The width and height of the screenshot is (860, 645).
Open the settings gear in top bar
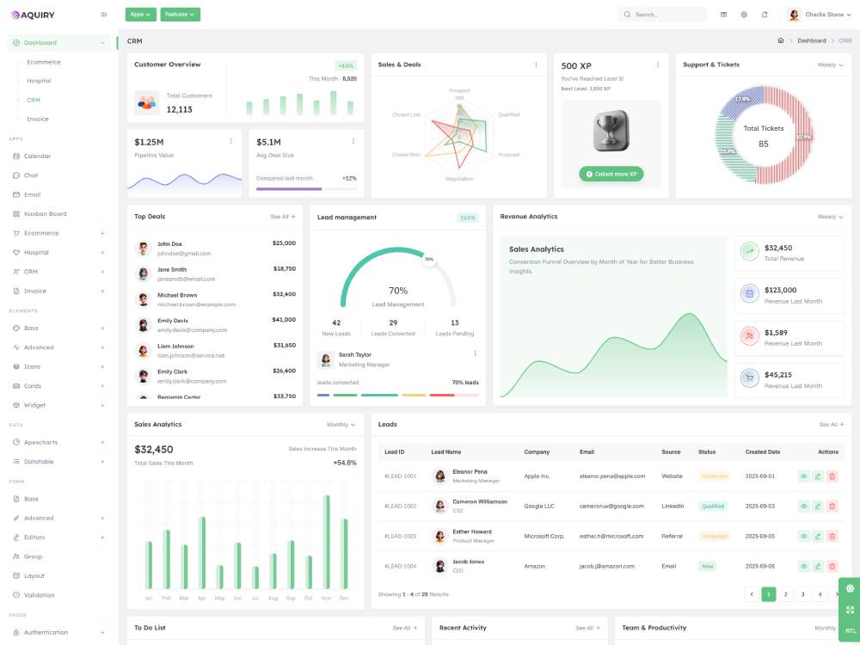(x=744, y=15)
